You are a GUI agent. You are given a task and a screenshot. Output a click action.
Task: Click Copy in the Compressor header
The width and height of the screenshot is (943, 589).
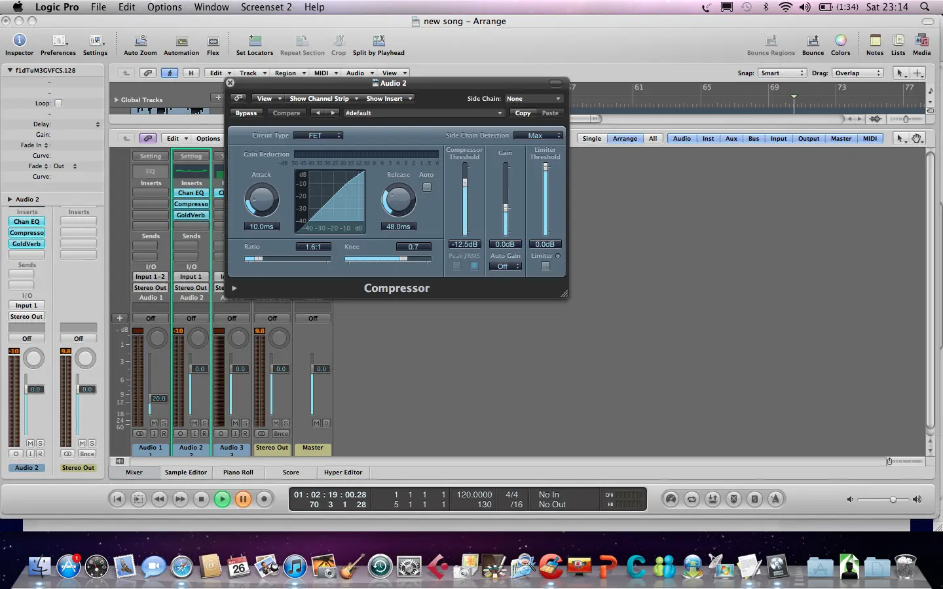[523, 113]
